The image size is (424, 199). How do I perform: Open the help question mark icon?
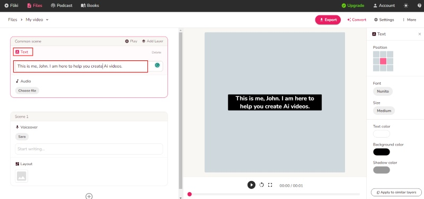click(419, 5)
